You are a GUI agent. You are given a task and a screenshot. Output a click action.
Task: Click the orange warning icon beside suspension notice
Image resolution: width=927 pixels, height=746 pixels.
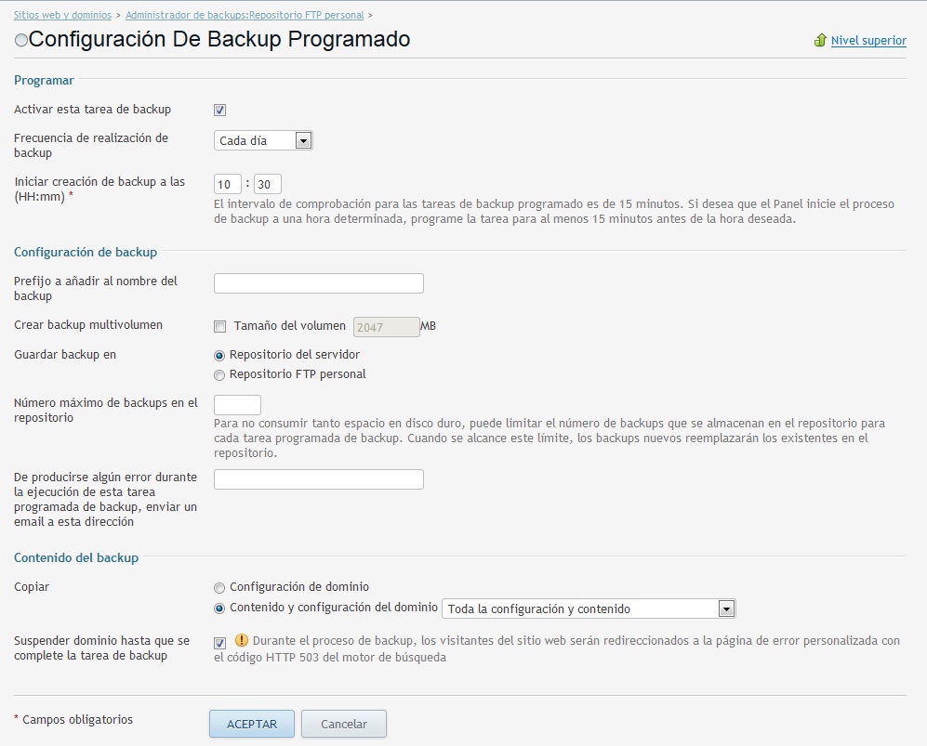coord(241,640)
